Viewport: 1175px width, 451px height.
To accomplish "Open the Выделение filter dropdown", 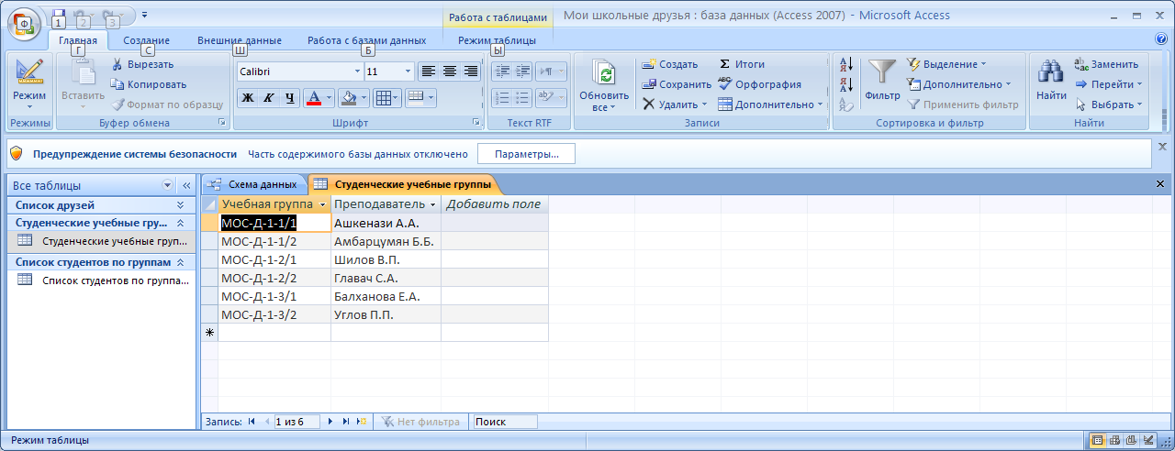I will coord(946,64).
